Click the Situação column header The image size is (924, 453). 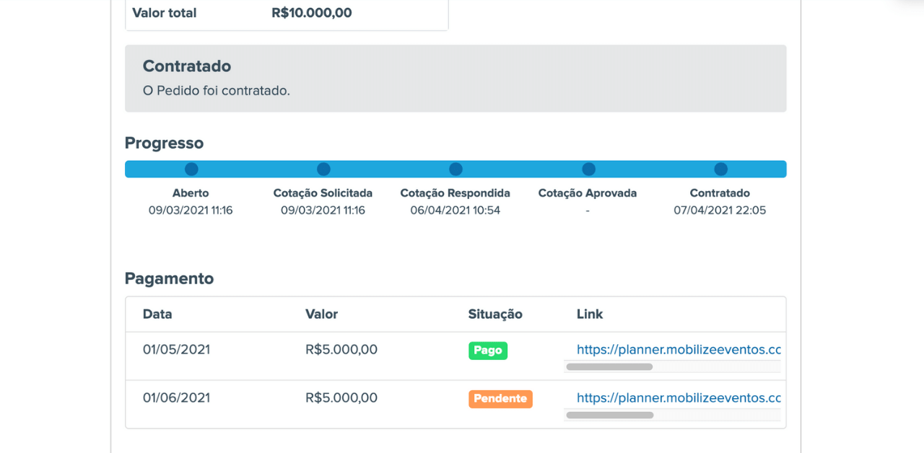tap(495, 314)
